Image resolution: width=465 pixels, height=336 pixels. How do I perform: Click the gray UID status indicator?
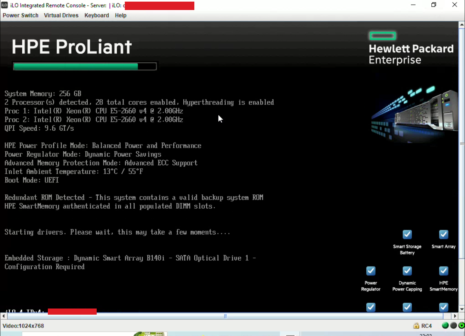[453, 325]
